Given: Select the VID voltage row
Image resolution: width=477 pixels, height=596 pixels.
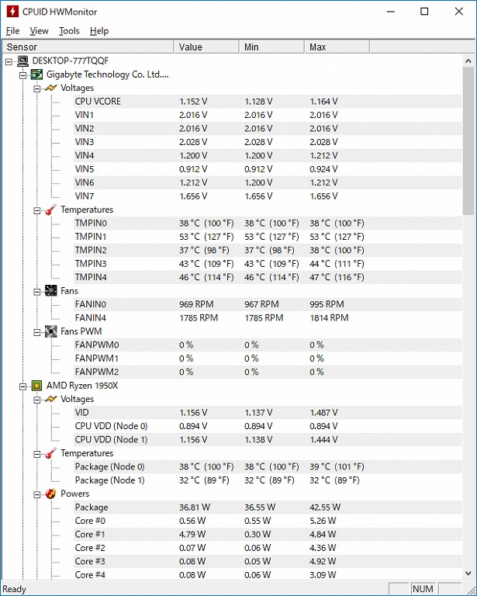Looking at the screenshot, I should point(268,412).
